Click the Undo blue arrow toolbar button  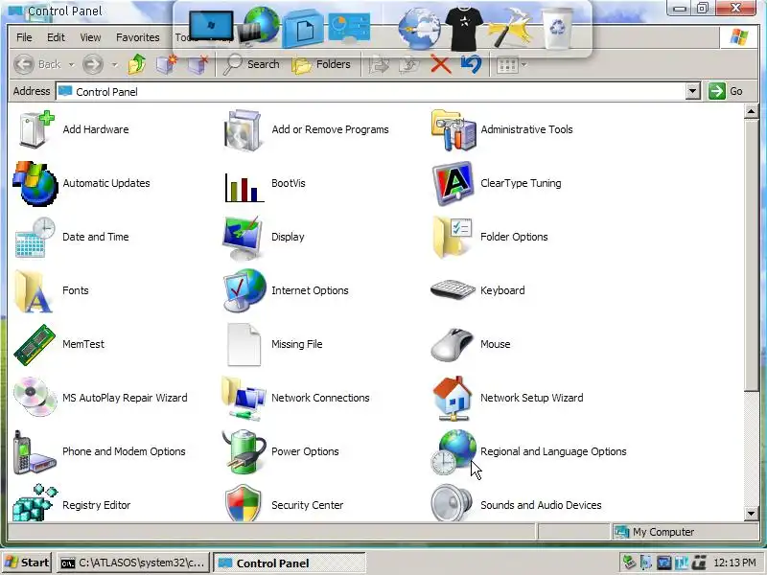point(471,64)
